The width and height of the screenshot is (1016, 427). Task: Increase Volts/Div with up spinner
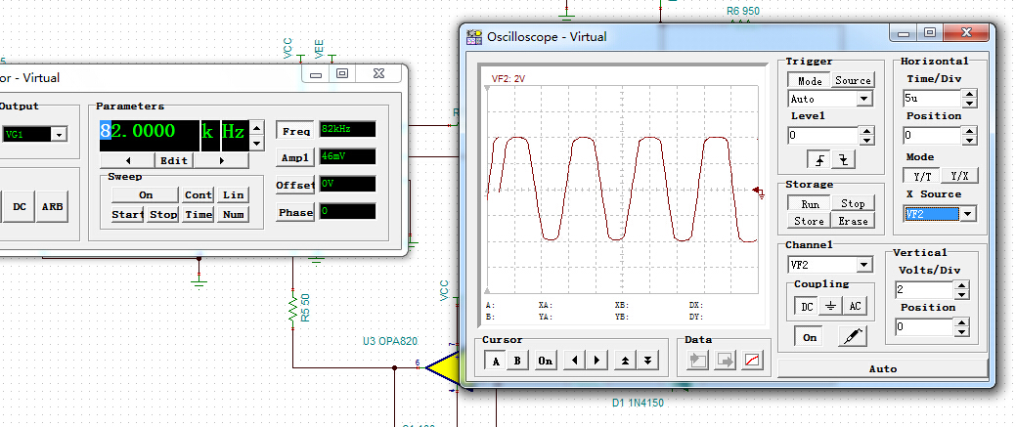coord(961,285)
